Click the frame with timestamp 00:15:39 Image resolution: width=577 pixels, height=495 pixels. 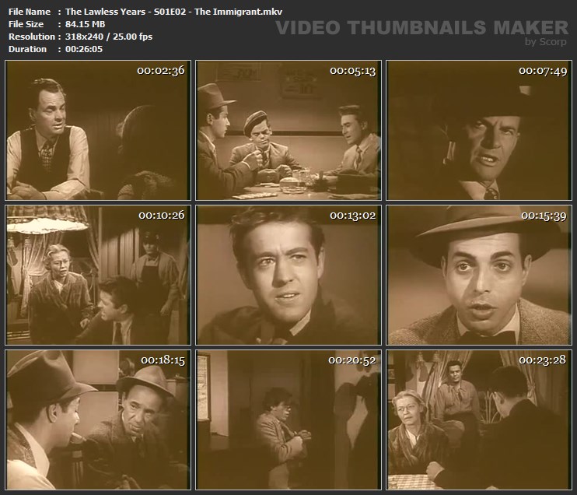(x=479, y=275)
